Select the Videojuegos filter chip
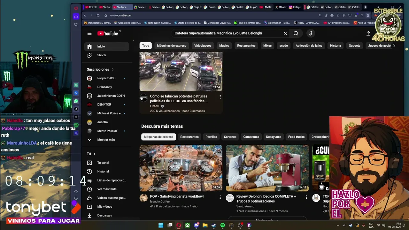This screenshot has width=409, height=230. pos(203,46)
